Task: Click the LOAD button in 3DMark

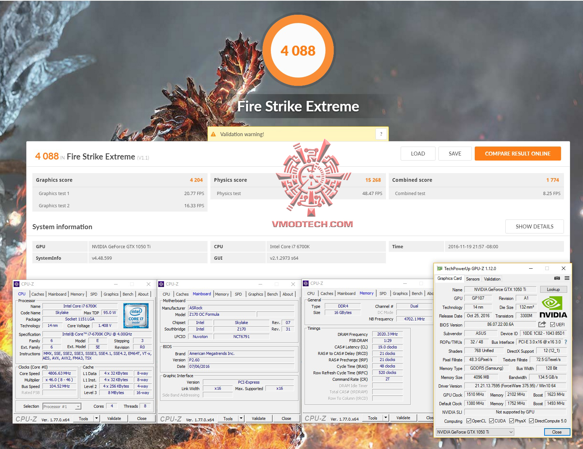Action: click(x=418, y=154)
